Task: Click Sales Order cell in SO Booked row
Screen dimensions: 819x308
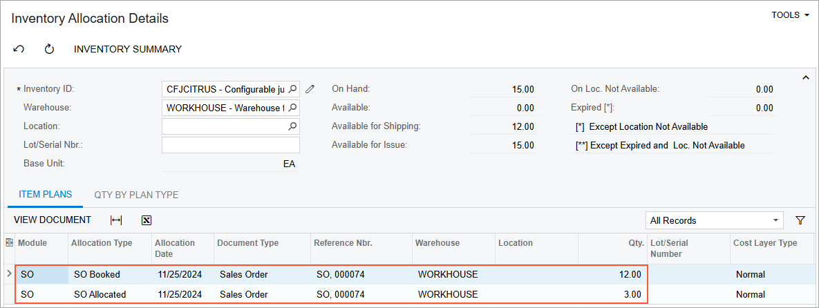Action: tap(262, 274)
